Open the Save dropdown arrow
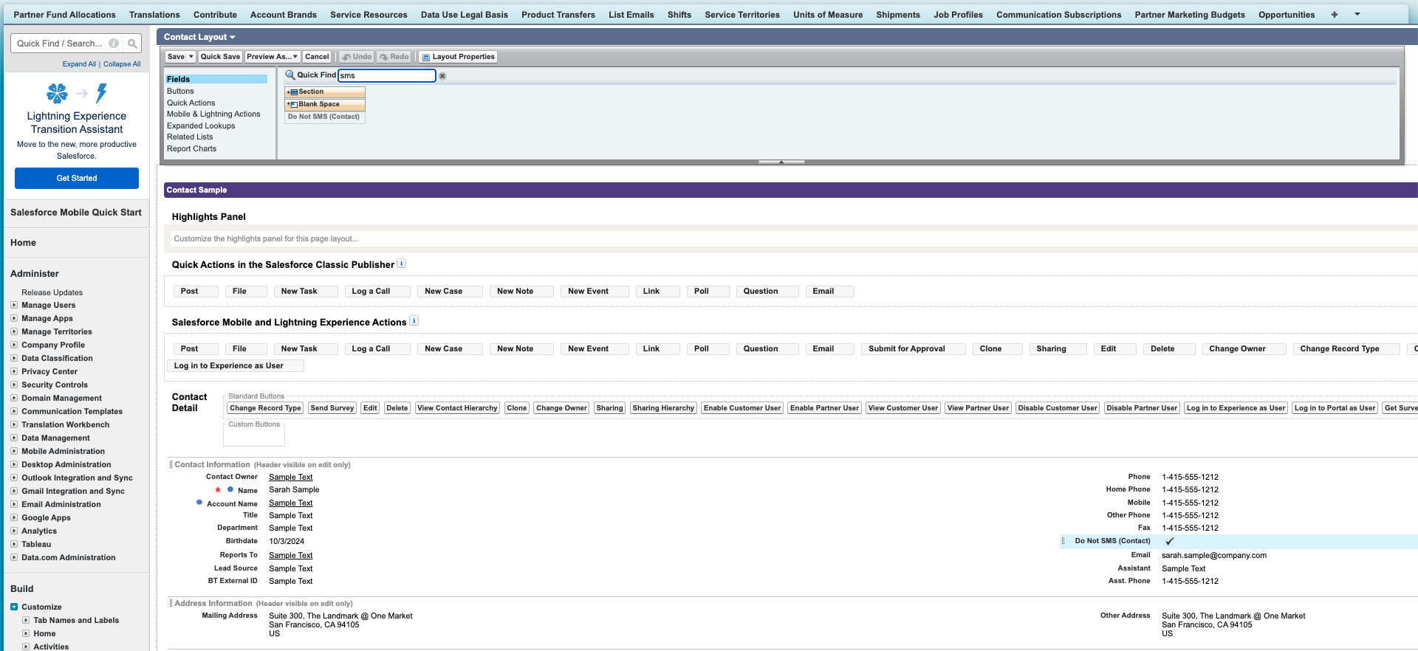The width and height of the screenshot is (1418, 651). coord(191,57)
